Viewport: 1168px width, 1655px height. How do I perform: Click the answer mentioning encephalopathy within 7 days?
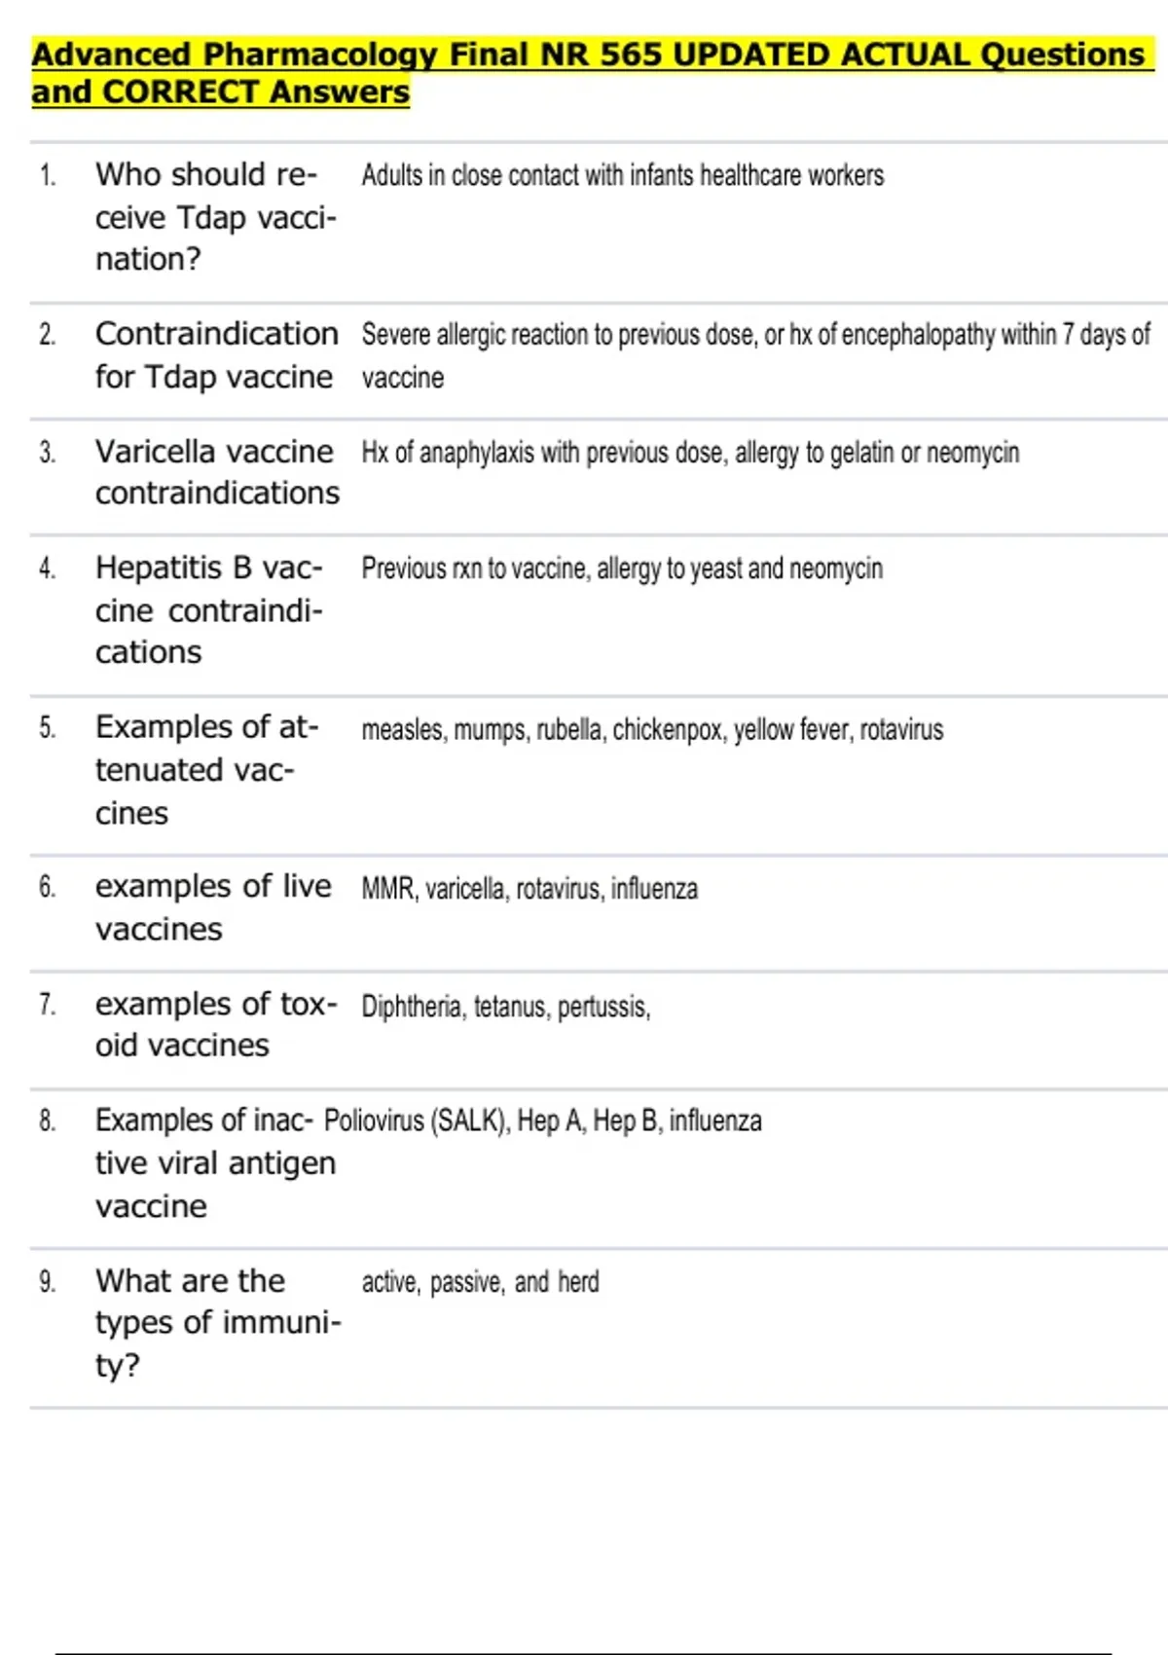point(756,355)
